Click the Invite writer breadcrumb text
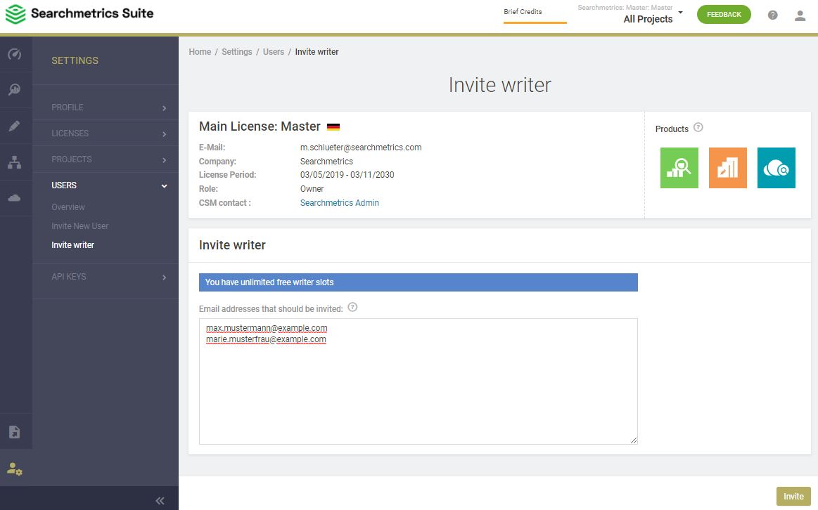The height and width of the screenshot is (510, 818). [x=317, y=51]
